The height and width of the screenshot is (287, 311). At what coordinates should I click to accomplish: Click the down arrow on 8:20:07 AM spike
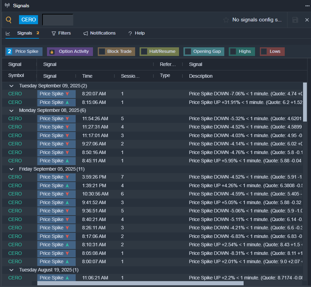pyautogui.click(x=67, y=94)
